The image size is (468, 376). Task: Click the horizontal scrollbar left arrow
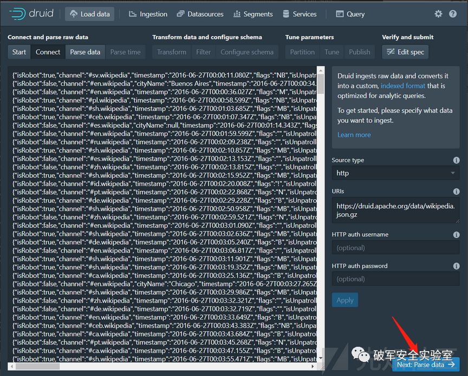[x=11, y=366]
